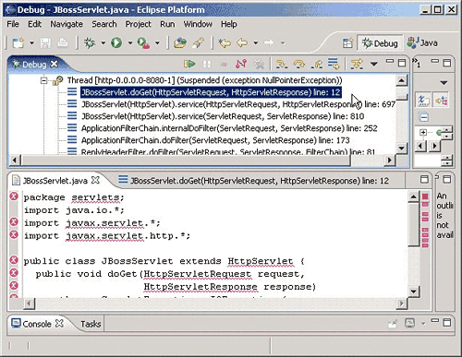
Task: Click Debug view horizontal scrollbar right arrow
Action: 390,160
